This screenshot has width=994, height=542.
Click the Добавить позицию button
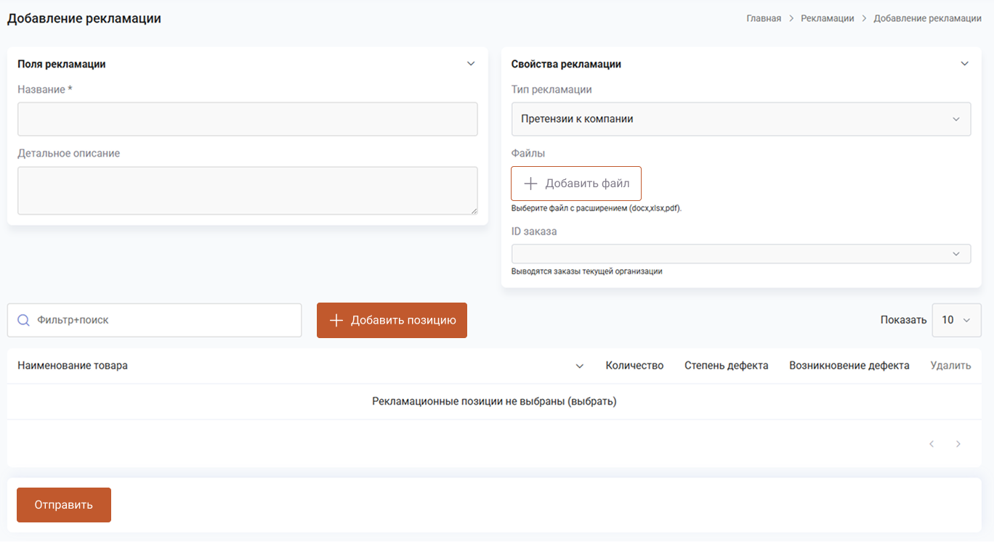(392, 321)
